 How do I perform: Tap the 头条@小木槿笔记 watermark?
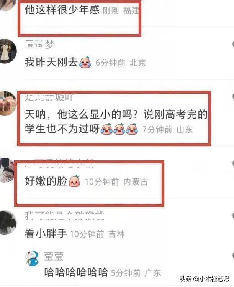[x=205, y=279]
